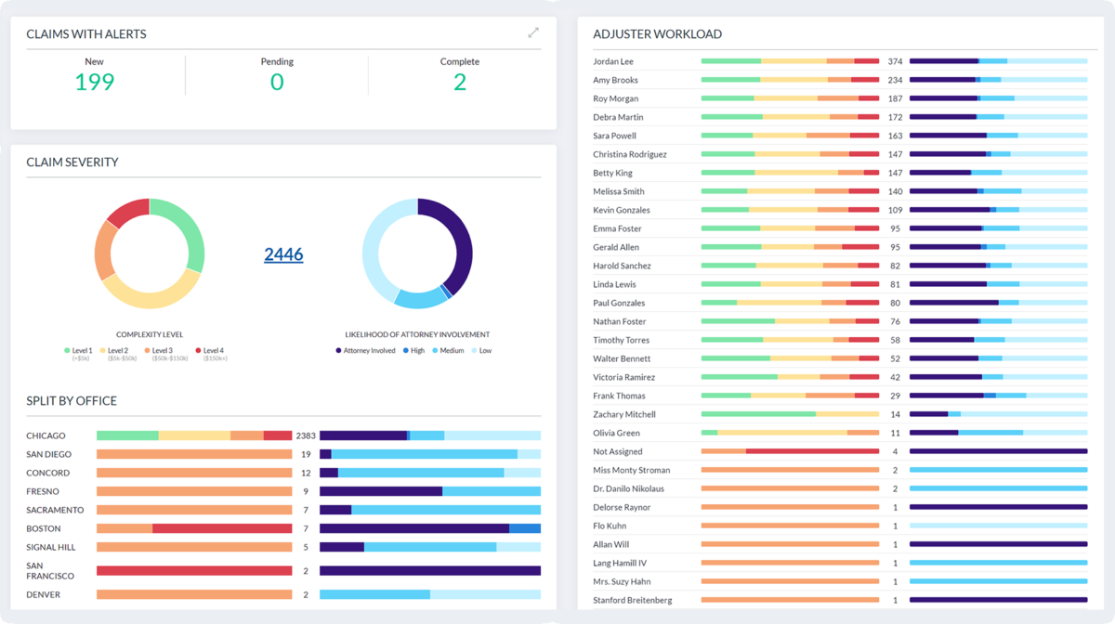This screenshot has width=1115, height=624.
Task: Select Stanford Breitenberg in adjuster list
Action: tap(632, 600)
